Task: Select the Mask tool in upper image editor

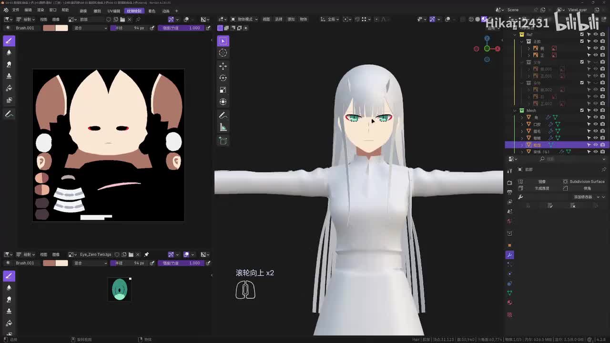Action: coord(9,100)
